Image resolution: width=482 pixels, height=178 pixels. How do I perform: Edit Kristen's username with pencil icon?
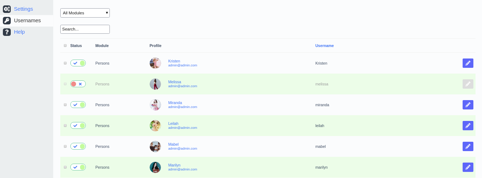click(x=468, y=63)
